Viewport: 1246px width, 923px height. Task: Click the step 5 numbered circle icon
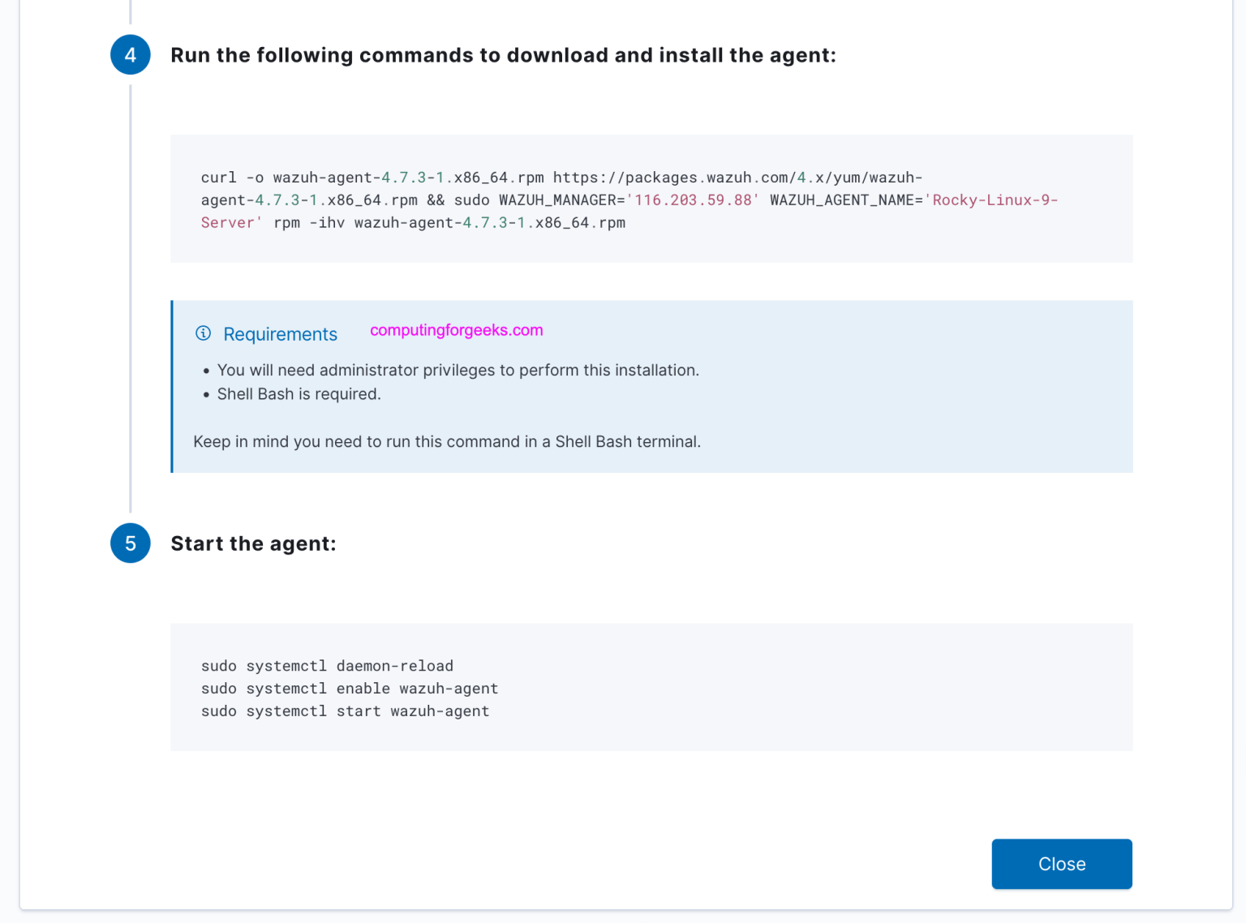(130, 543)
